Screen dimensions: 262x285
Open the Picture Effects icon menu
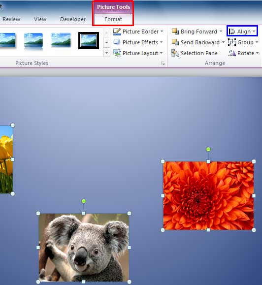(117, 42)
